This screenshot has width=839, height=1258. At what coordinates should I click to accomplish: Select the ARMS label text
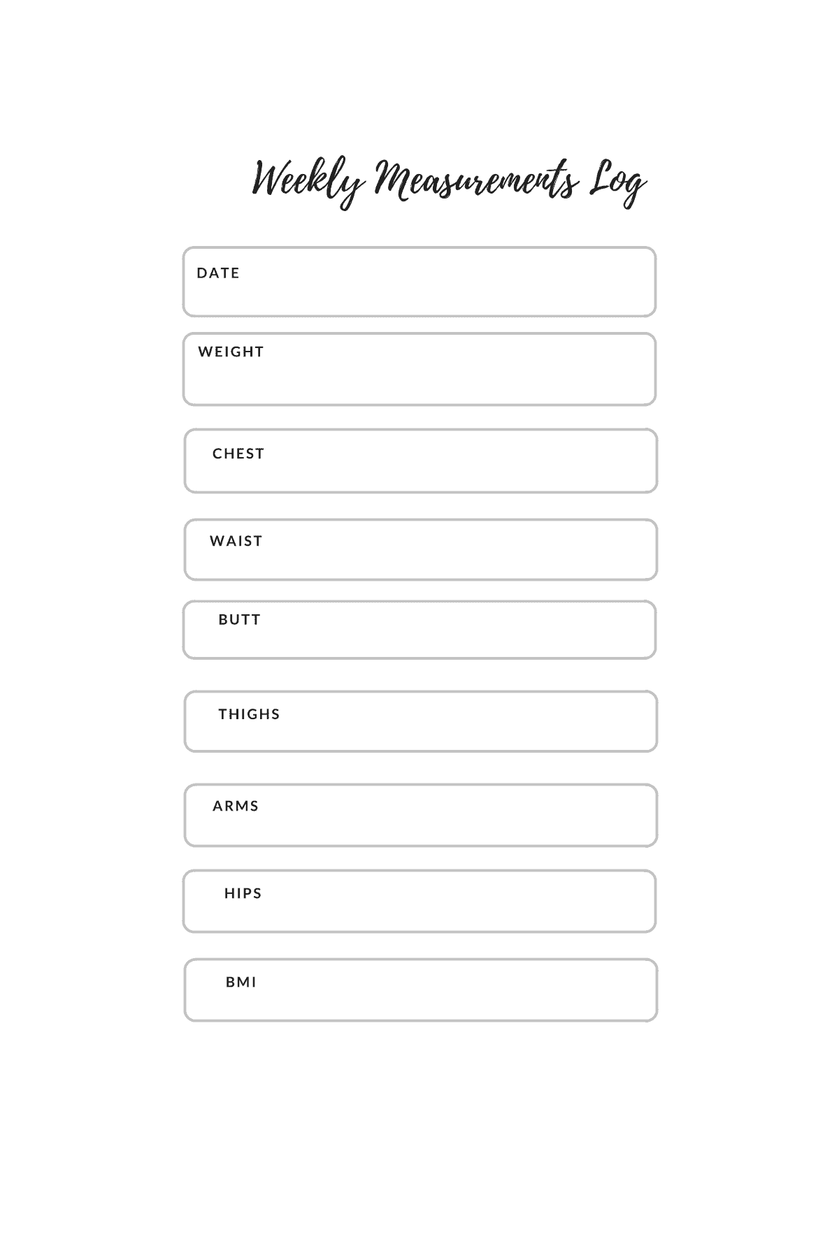[236, 806]
